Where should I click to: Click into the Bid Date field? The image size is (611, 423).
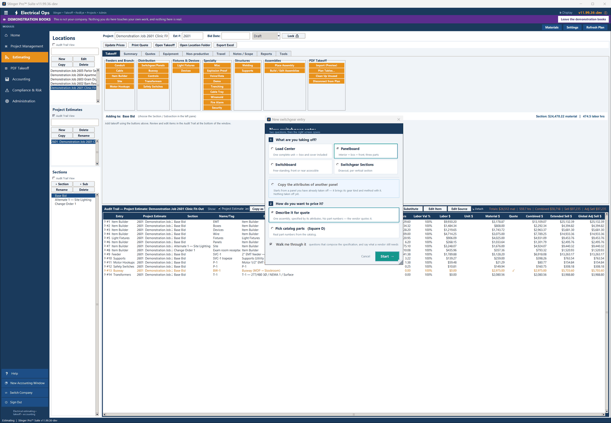(x=235, y=36)
